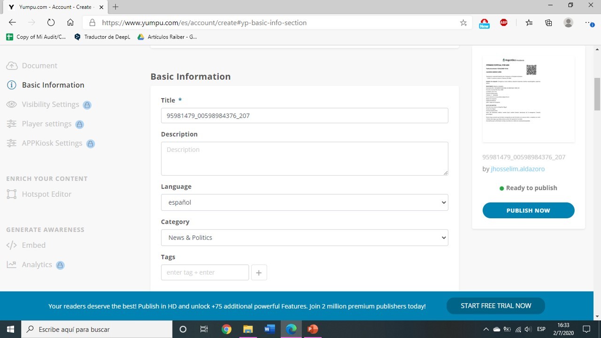Click the Embed code icon

[x=12, y=245]
